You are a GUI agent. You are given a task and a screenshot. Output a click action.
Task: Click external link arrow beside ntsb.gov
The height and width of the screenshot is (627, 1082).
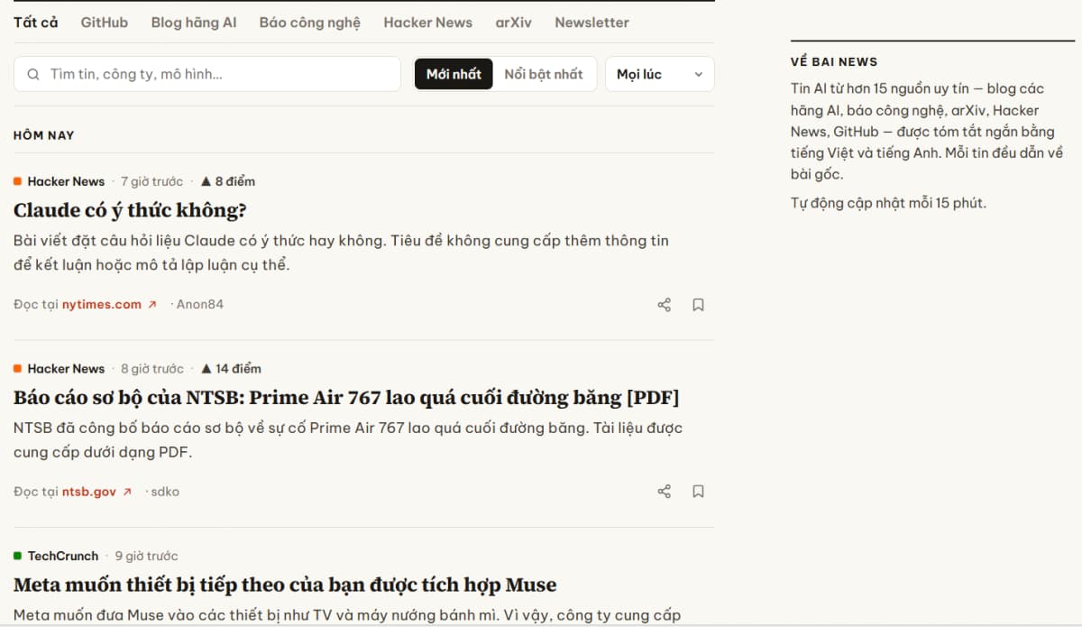click(127, 492)
